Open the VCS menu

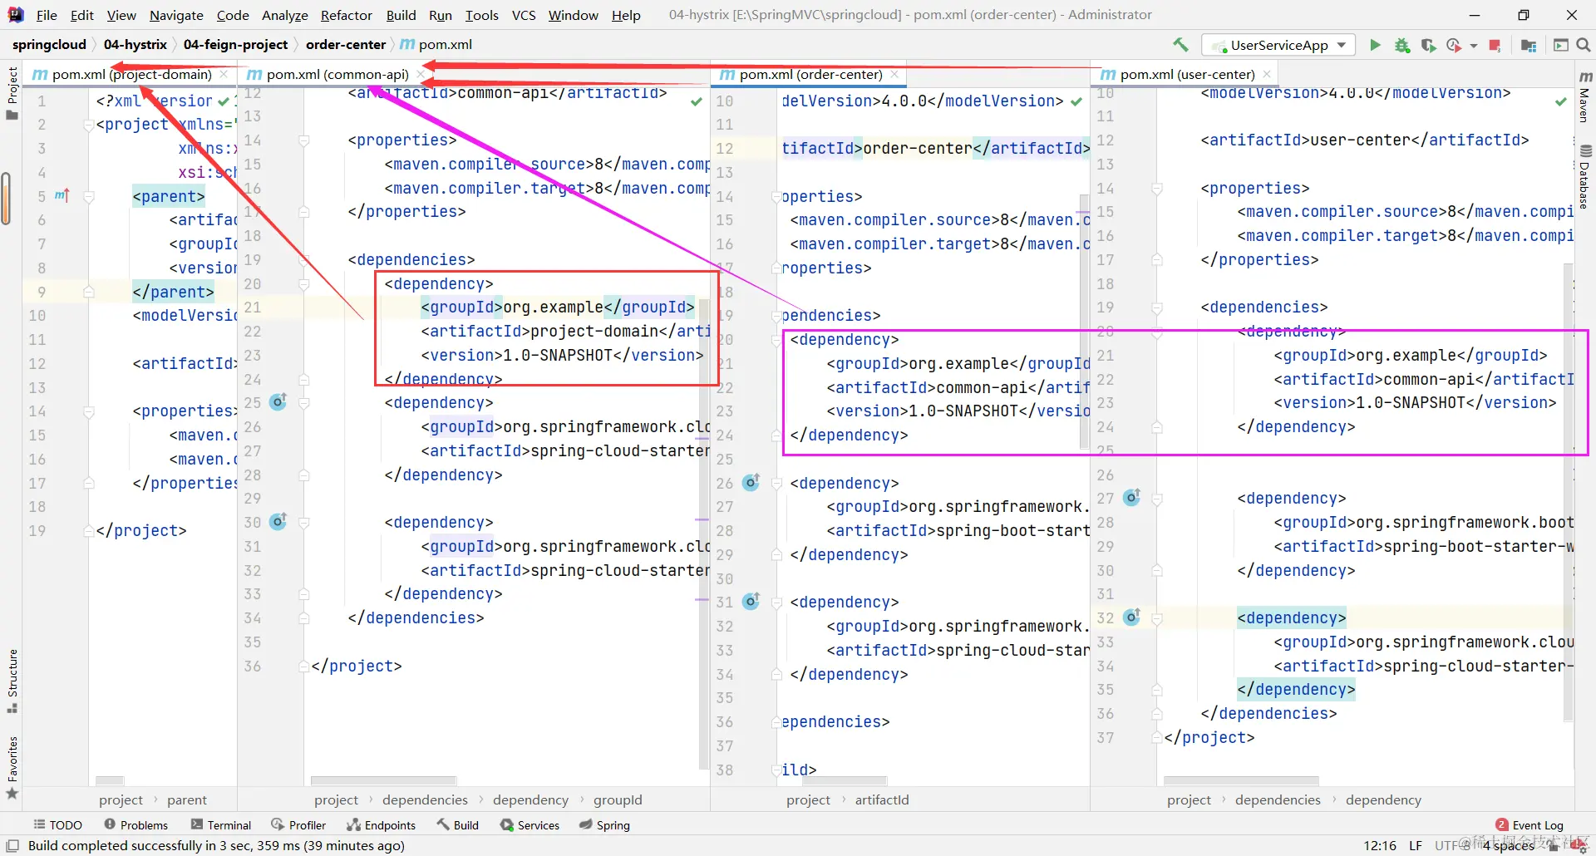524,15
